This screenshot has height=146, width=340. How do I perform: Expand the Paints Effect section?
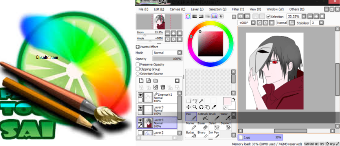pos(137,47)
